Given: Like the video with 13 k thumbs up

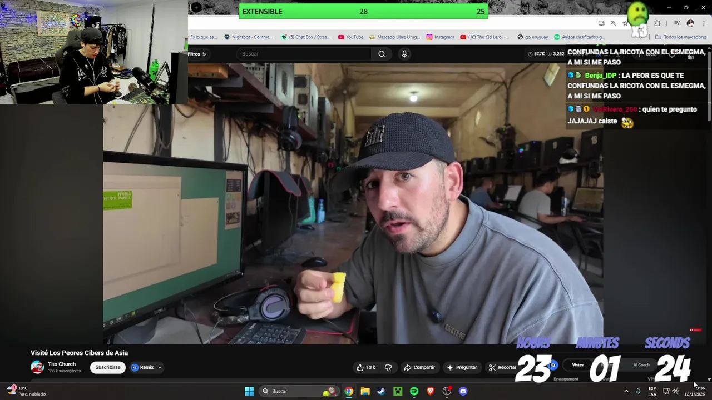Looking at the screenshot, I should (366, 367).
